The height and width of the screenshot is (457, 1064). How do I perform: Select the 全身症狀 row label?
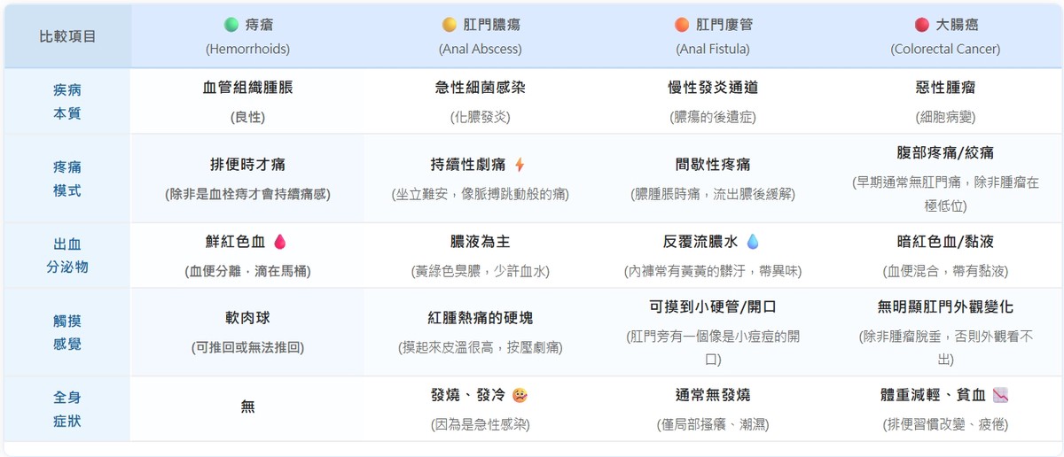(67, 409)
